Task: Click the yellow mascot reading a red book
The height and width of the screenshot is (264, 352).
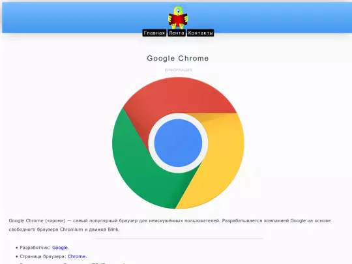Action: coord(178,18)
